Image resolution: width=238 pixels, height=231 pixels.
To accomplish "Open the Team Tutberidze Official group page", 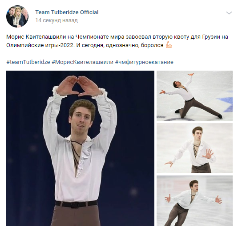I will (x=67, y=12).
